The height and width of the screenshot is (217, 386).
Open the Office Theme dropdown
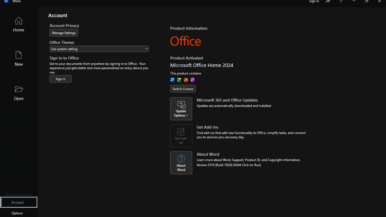coord(99,49)
